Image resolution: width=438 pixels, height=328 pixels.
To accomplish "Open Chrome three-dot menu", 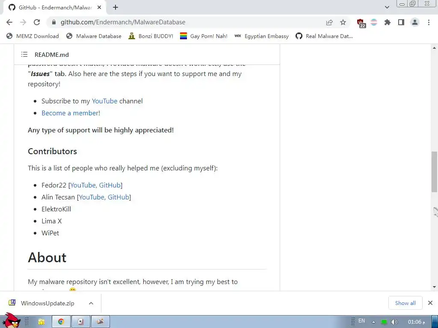I will pyautogui.click(x=429, y=22).
